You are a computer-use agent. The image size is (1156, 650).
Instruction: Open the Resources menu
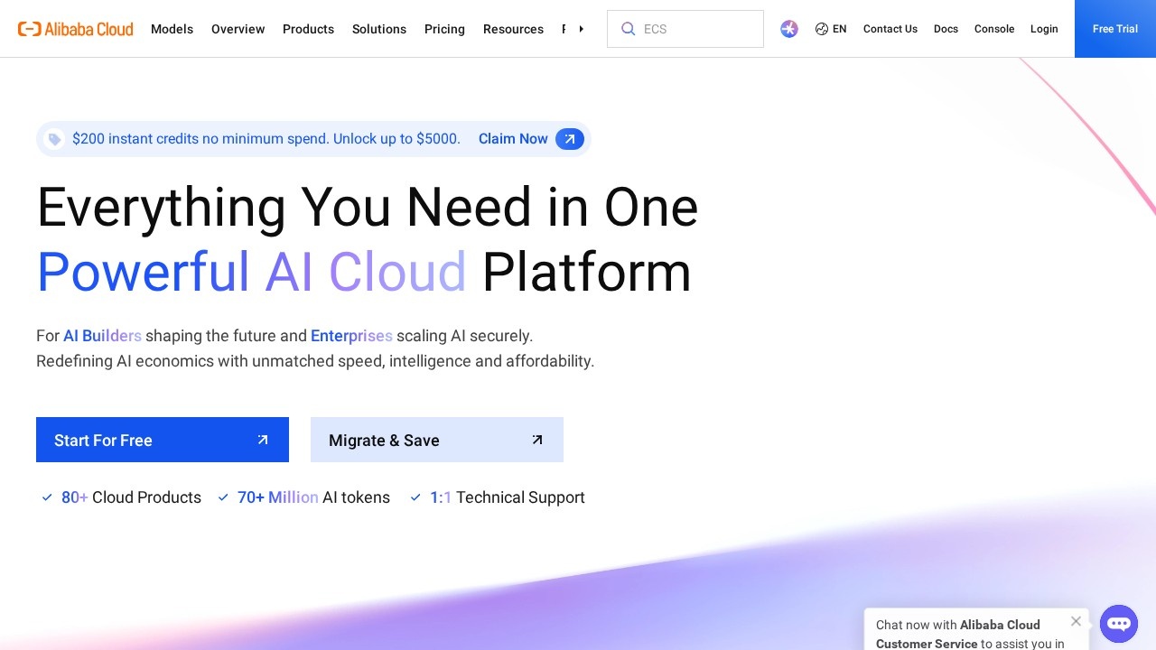pyautogui.click(x=513, y=29)
